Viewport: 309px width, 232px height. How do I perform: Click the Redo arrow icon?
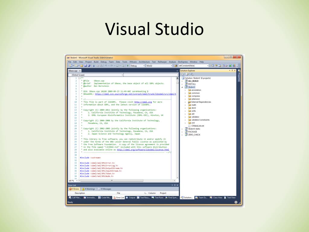pos(112,66)
